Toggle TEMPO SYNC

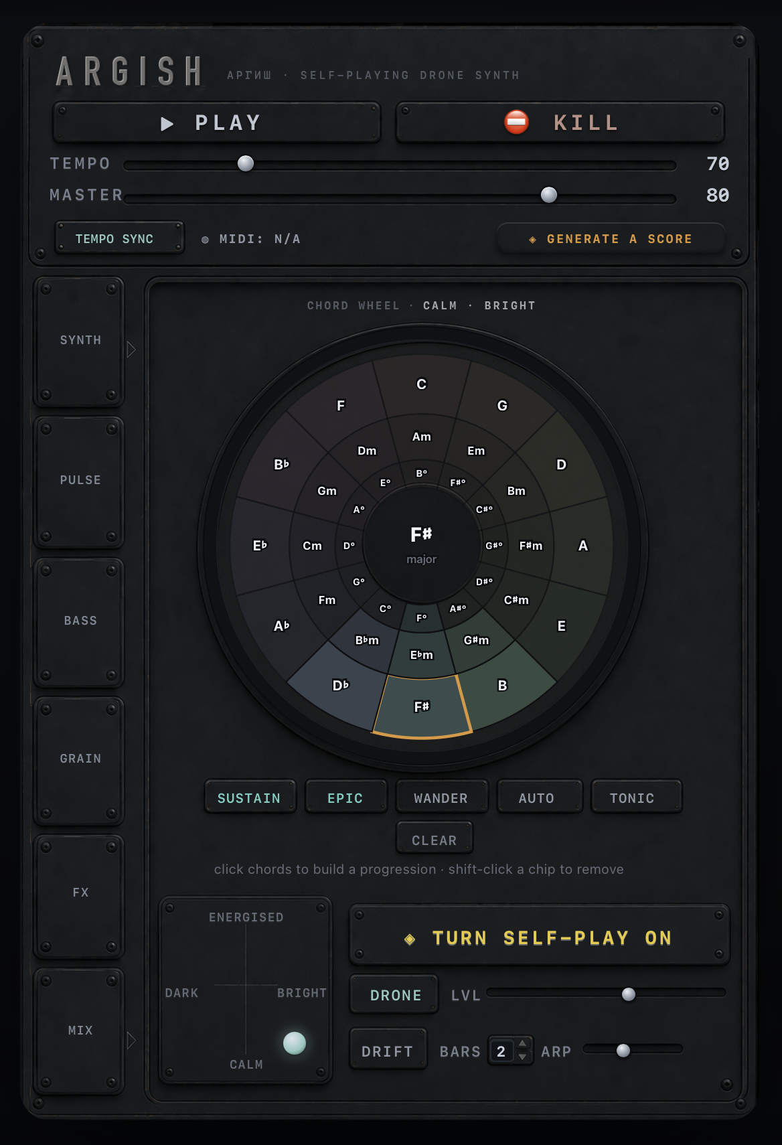(119, 238)
